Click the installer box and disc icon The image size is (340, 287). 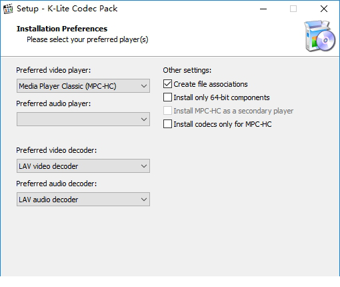[x=320, y=36]
